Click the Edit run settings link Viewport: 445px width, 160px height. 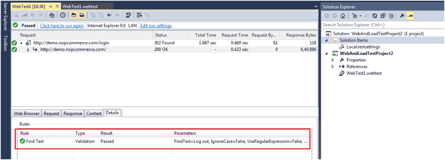click(156, 26)
